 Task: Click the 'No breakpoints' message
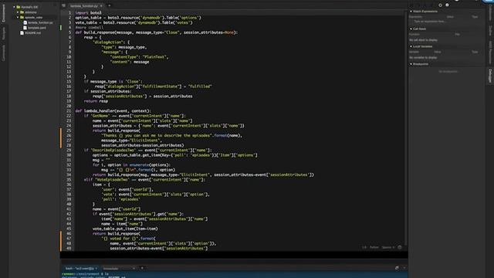click(448, 72)
